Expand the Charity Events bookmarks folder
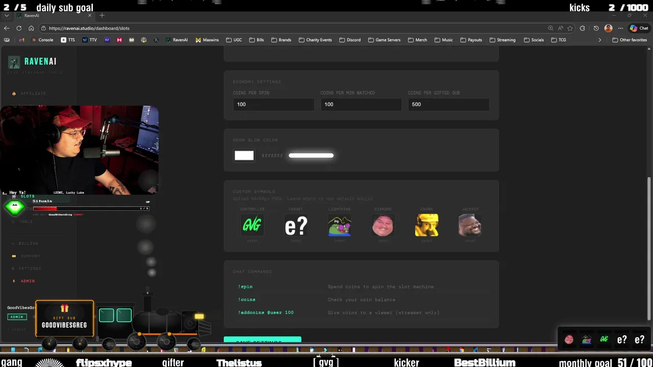This screenshot has height=367, width=653. tap(315, 40)
